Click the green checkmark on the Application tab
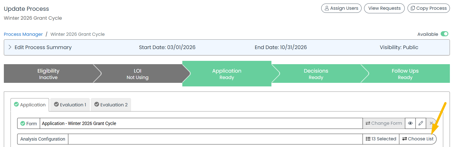 click(16, 104)
